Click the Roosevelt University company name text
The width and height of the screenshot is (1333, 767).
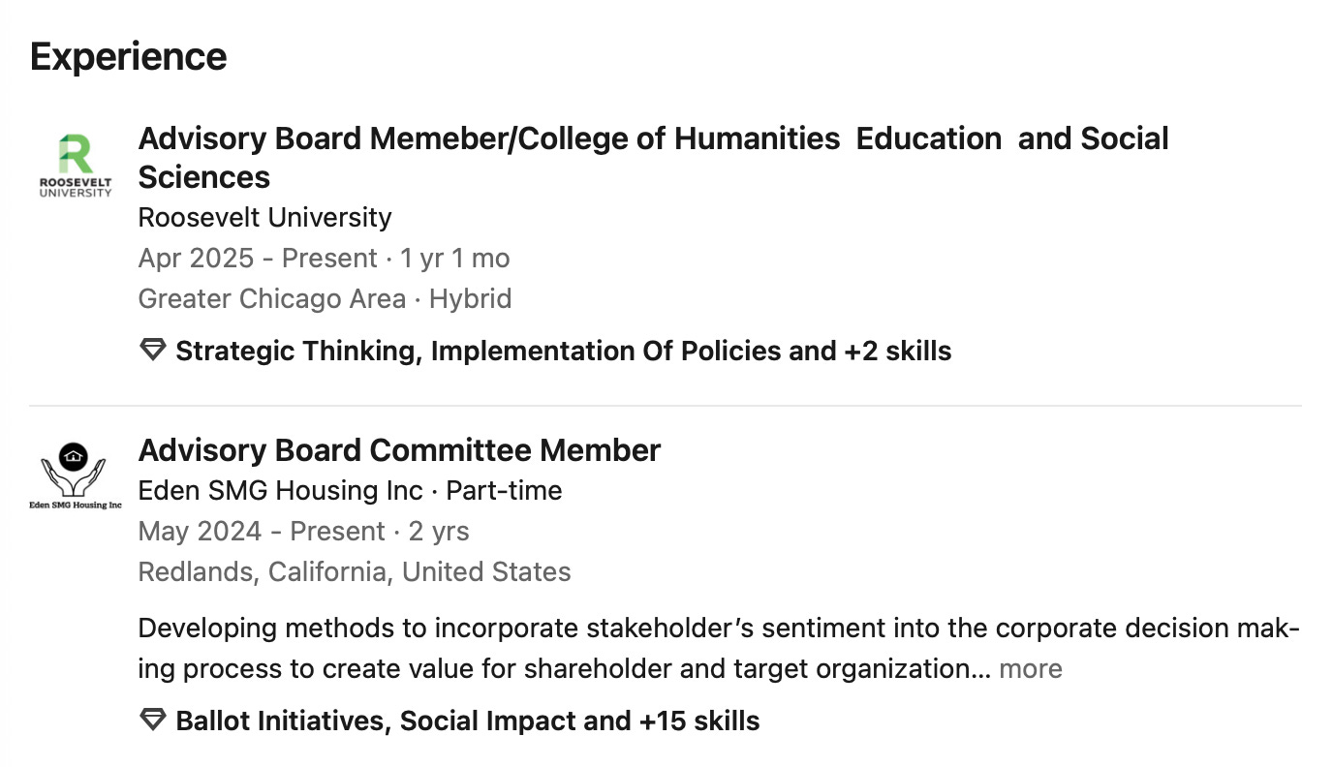264,217
